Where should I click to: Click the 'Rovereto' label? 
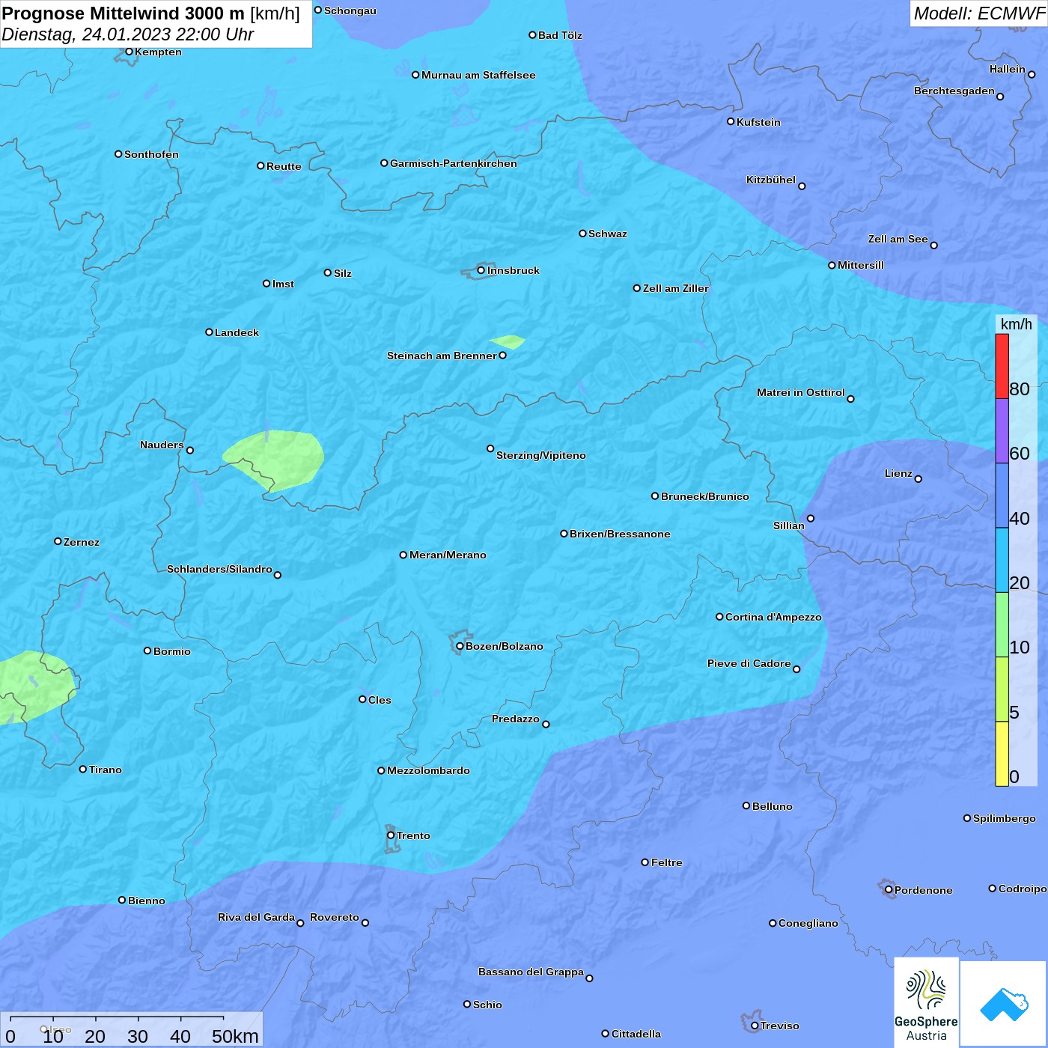[335, 917]
